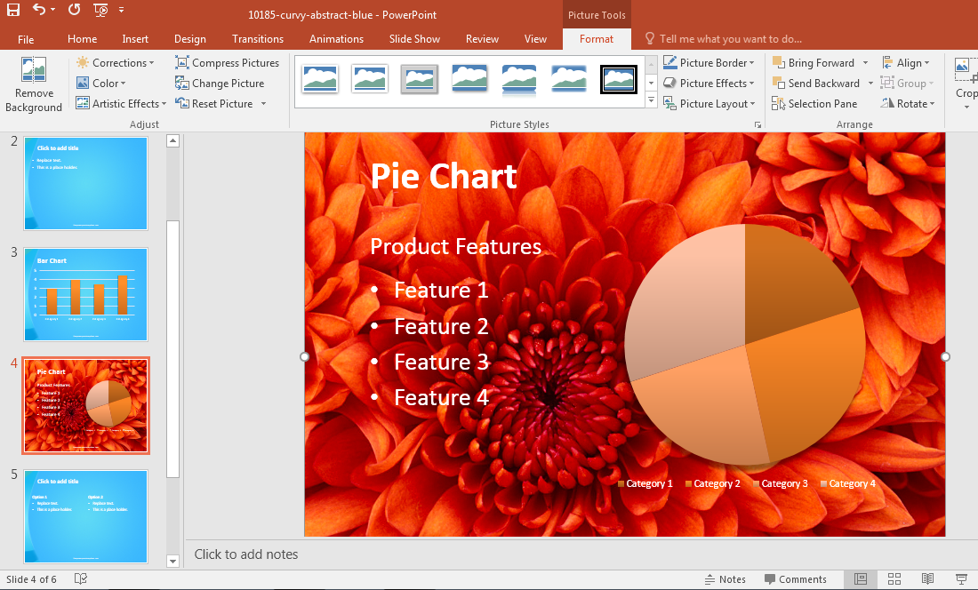The width and height of the screenshot is (978, 590).
Task: Open the Bring Forward dropdown arrow
Action: coord(863,62)
